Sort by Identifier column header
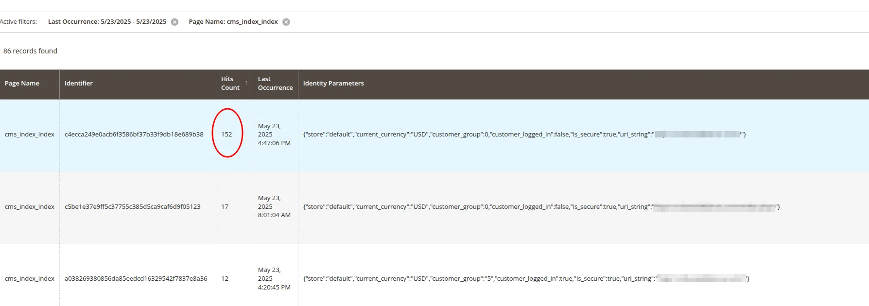Screen dimensions: 869x306 pyautogui.click(x=138, y=84)
